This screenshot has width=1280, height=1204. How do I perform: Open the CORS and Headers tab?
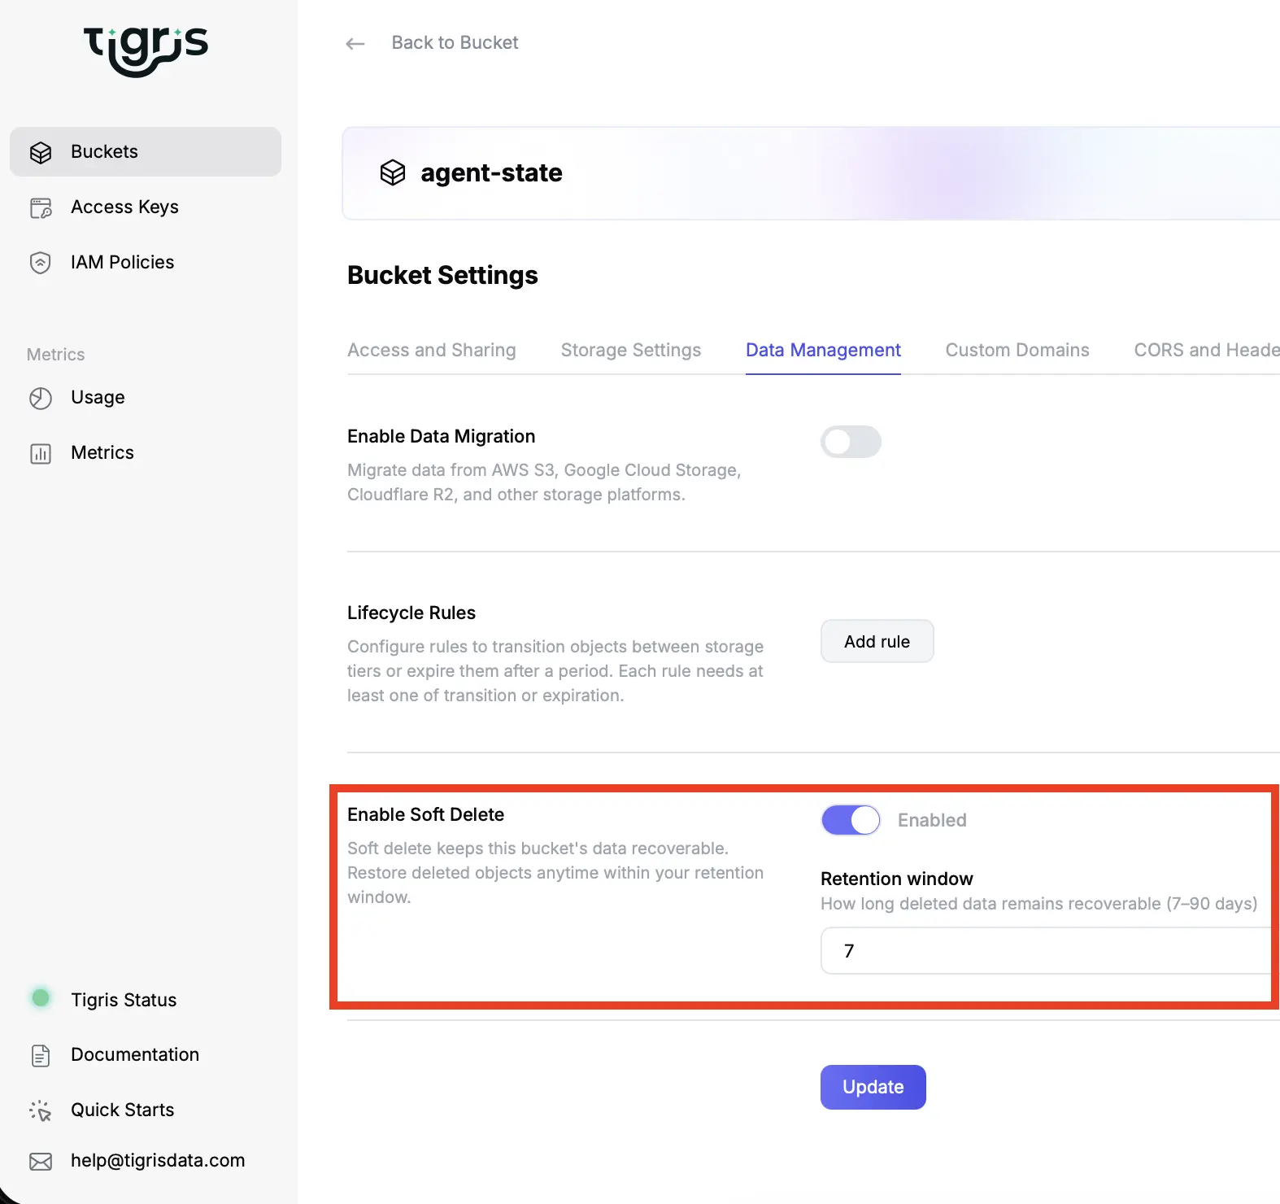[1207, 350]
